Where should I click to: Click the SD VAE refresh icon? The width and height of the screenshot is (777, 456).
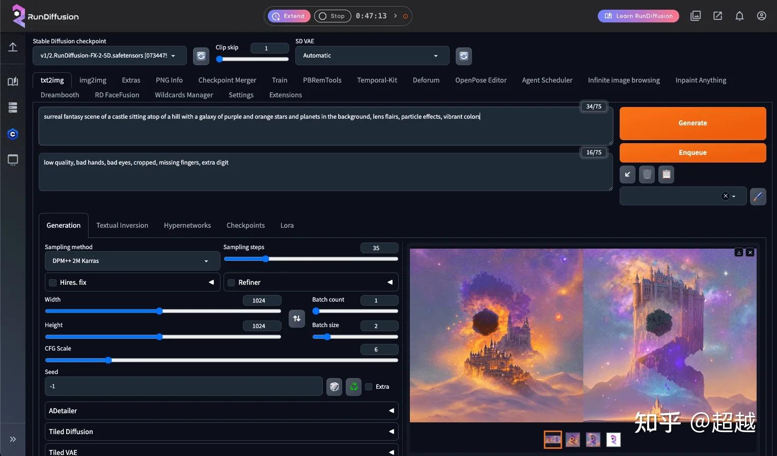463,56
